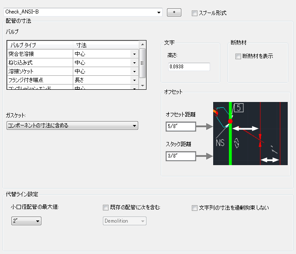Image resolution: width=296 pixels, height=254 pixels.
Task: Open the Check_ANSI-B style dropdown
Action: [x=83, y=12]
